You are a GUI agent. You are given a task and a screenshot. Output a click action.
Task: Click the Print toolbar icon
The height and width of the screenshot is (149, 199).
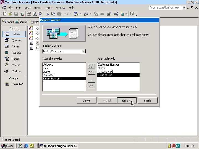[x=29, y=14]
